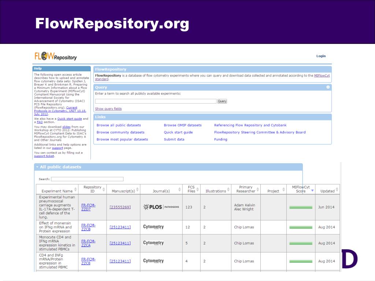The width and height of the screenshot is (375, 281).
Task: Open repository ID FR-FCM-ZZC8
Action: coord(88,261)
